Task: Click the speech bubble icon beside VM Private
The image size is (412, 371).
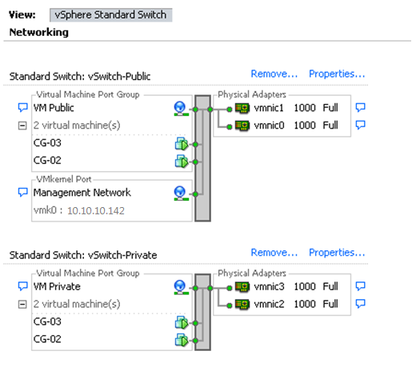Action: click(22, 286)
